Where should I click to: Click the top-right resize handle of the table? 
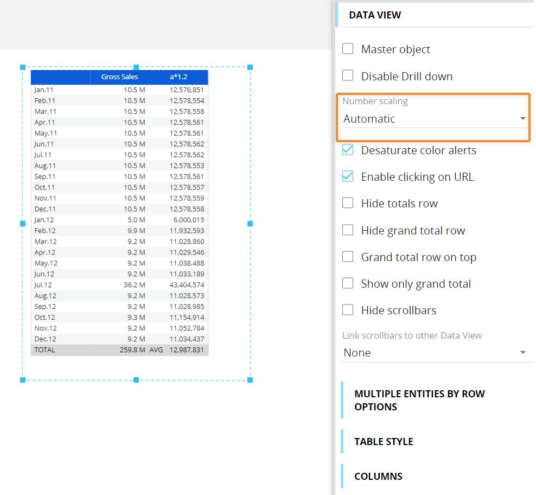(250, 67)
